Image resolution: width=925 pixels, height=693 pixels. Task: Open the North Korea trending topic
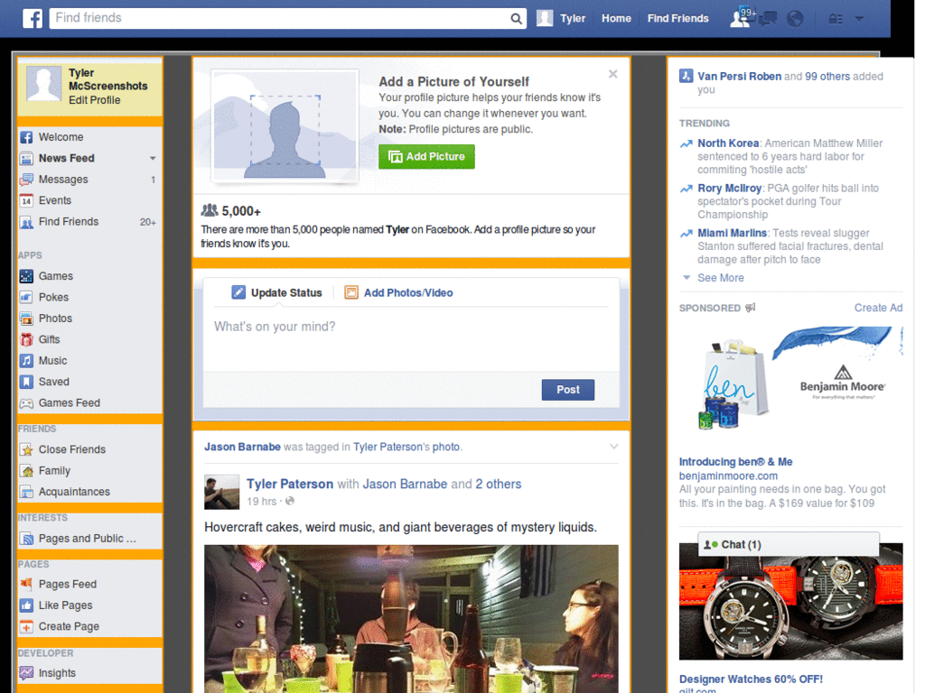728,143
